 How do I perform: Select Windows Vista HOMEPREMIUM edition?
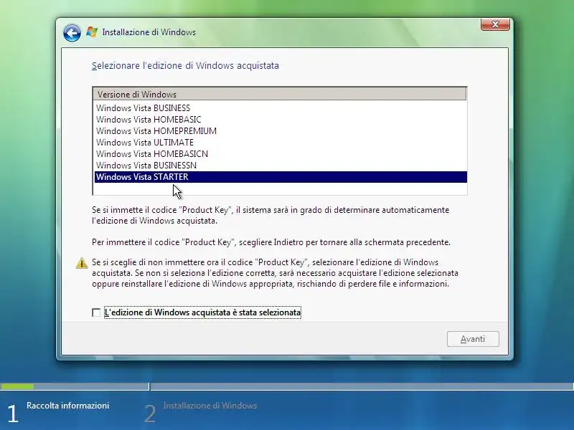click(281, 131)
